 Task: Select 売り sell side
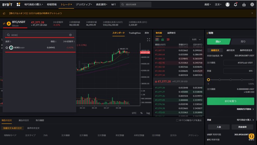243,42
